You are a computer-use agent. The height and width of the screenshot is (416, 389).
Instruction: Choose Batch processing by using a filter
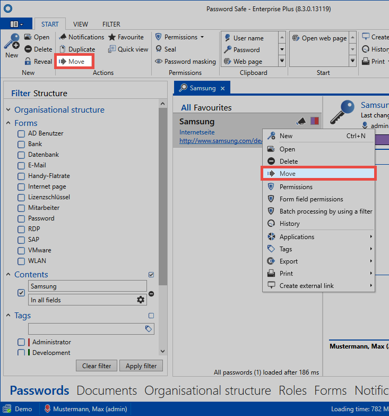[319, 211]
